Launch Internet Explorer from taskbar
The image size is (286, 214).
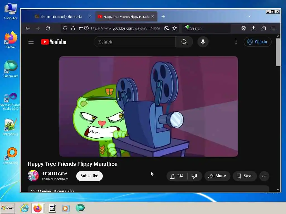pyautogui.click(x=24, y=208)
